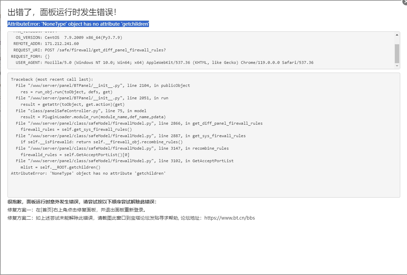Image resolution: width=407 pixels, height=275 pixels.
Task: Click 'firewall_rules = self.get_sys_firewall_rules()' line
Action: tap(76, 129)
